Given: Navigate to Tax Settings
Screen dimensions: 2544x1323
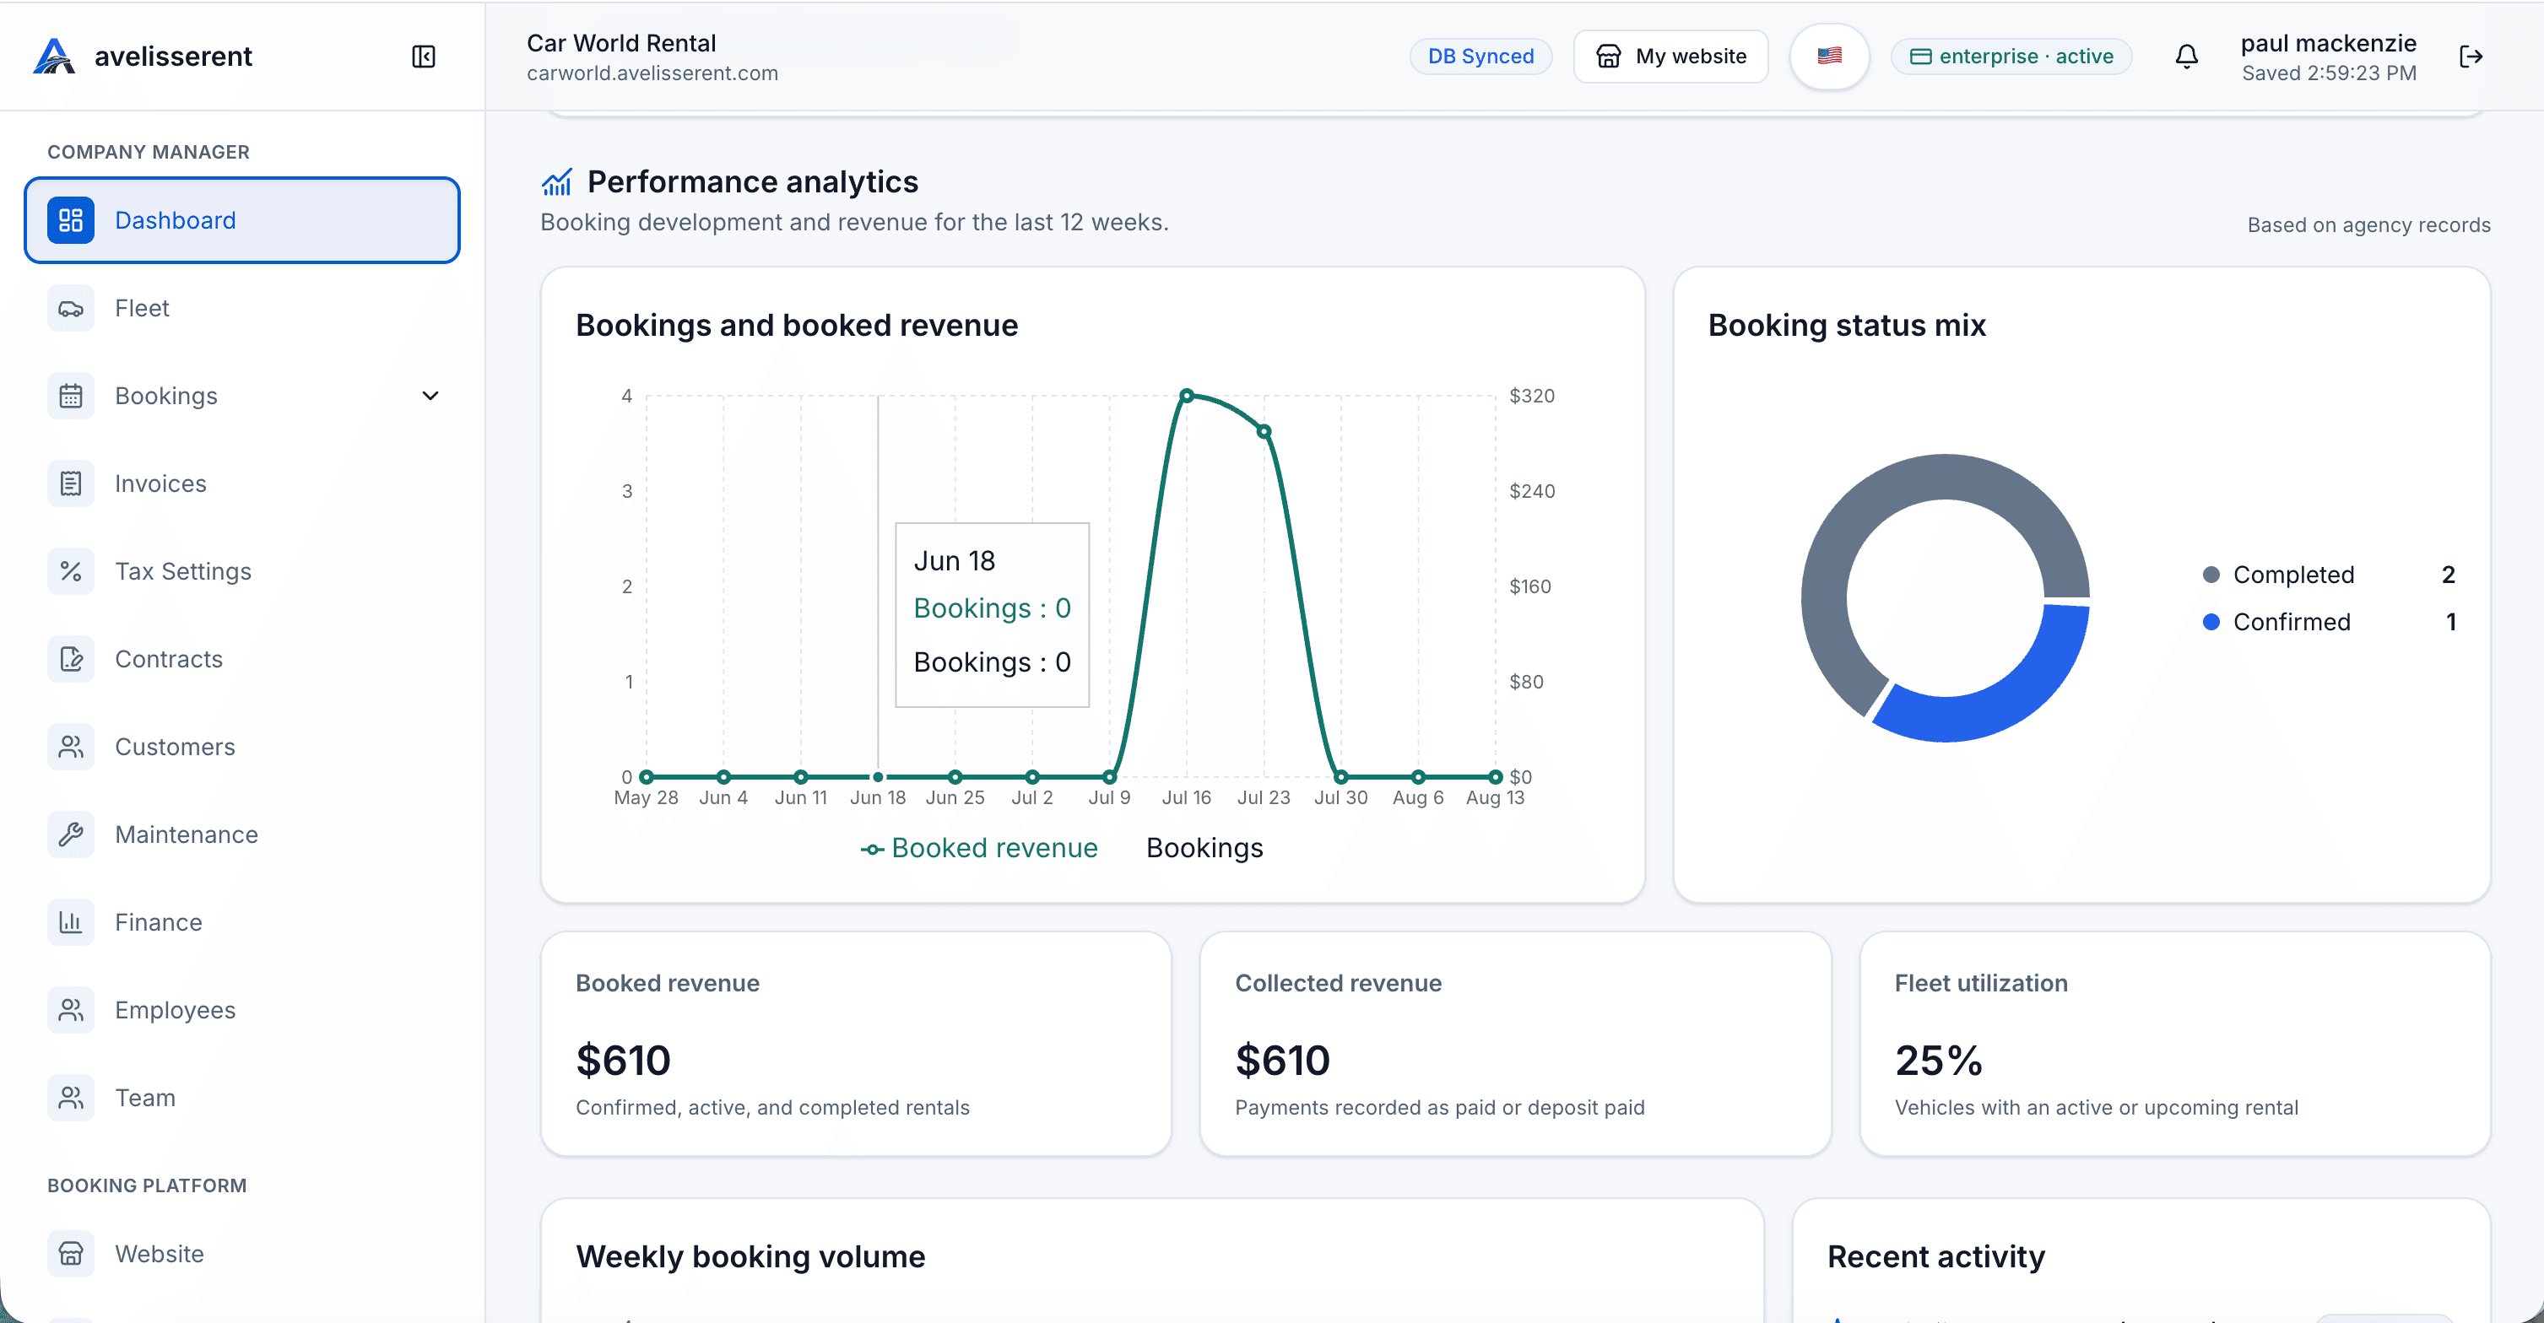Looking at the screenshot, I should [x=242, y=572].
